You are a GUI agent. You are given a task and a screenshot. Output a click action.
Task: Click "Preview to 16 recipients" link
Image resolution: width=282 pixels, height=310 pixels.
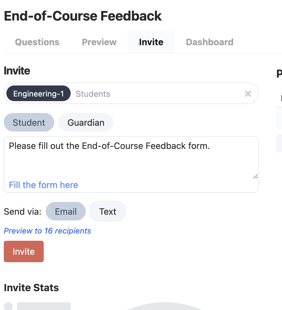[47, 231]
